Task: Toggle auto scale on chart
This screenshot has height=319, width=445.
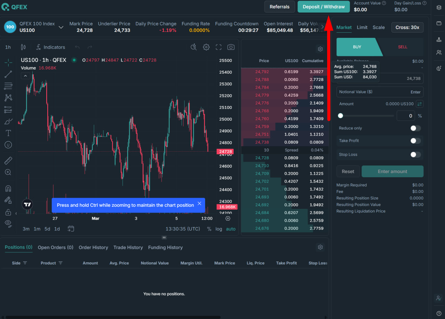Action: coord(231,229)
